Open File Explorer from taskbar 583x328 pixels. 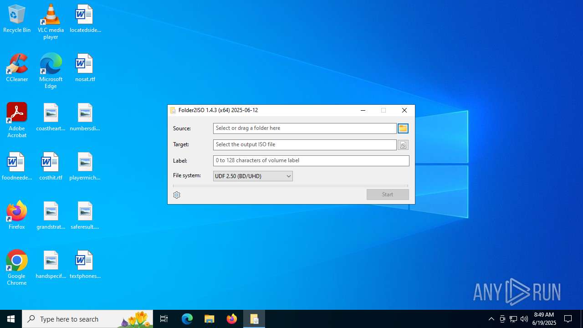pyautogui.click(x=210, y=319)
